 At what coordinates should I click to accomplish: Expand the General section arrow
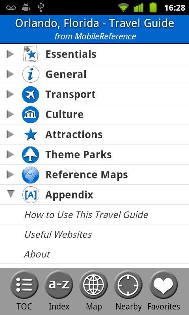[x=10, y=74]
